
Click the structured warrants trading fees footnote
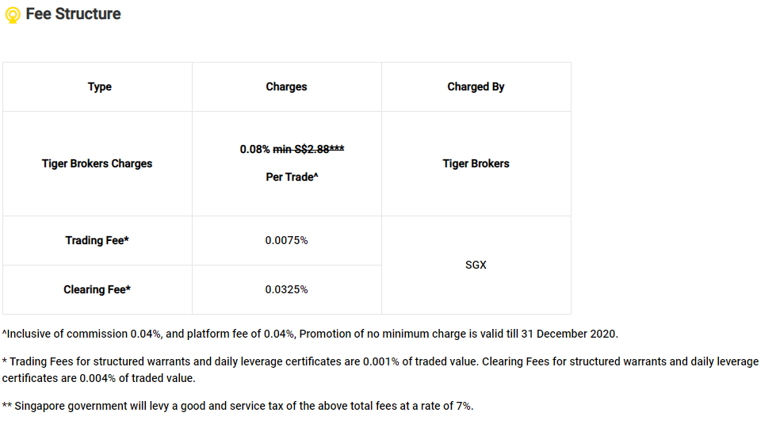coord(380,370)
